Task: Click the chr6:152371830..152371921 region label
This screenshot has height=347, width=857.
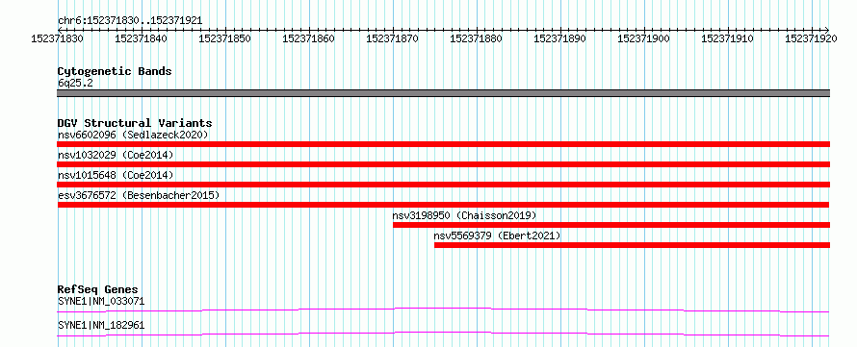Action: (x=130, y=20)
